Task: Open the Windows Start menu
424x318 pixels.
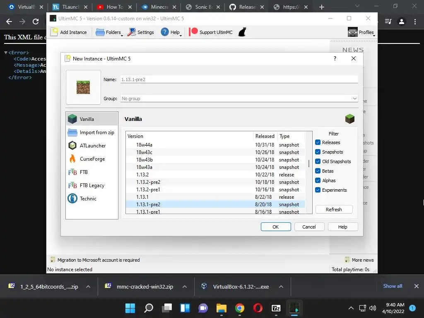Action: pyautogui.click(x=130, y=308)
